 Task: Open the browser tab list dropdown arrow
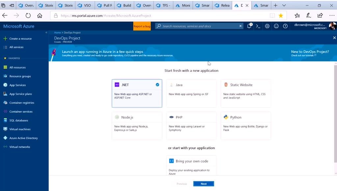coord(284,5)
